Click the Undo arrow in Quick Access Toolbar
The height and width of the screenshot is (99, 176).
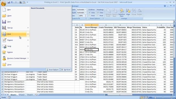point(12,2)
